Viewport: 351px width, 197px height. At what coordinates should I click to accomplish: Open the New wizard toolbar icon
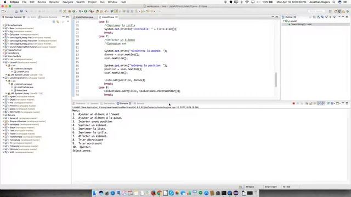[x=3, y=11]
